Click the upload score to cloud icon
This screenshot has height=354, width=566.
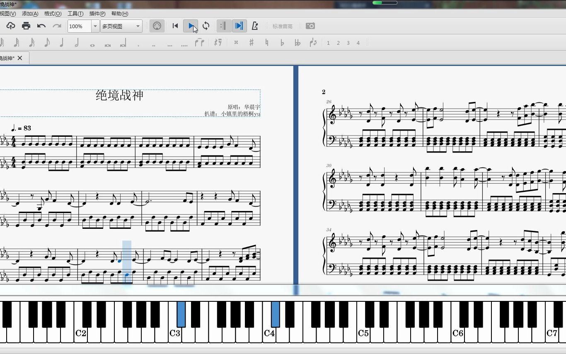11,26
